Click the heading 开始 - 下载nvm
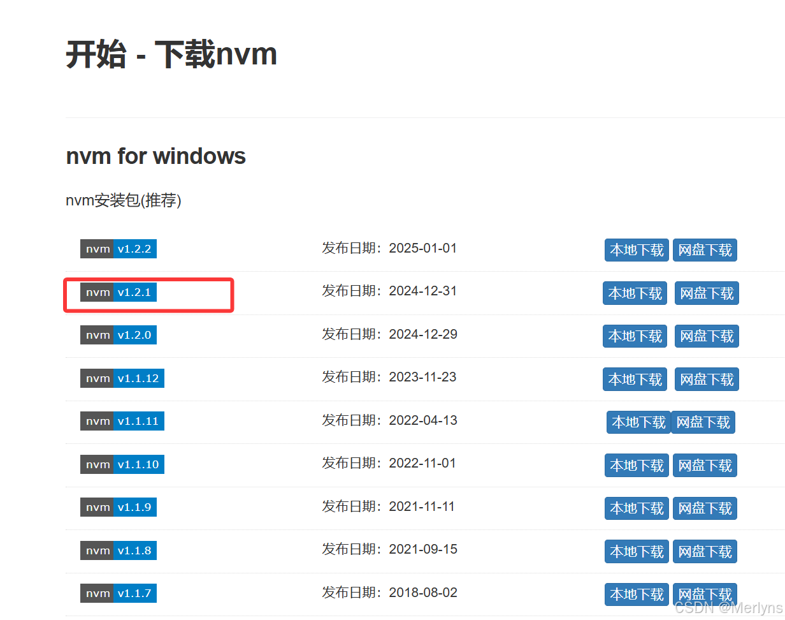The width and height of the screenshot is (785, 620). pyautogui.click(x=172, y=55)
